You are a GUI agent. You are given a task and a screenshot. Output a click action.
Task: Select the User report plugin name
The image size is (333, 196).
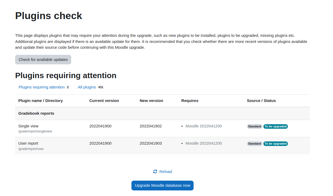(28, 143)
